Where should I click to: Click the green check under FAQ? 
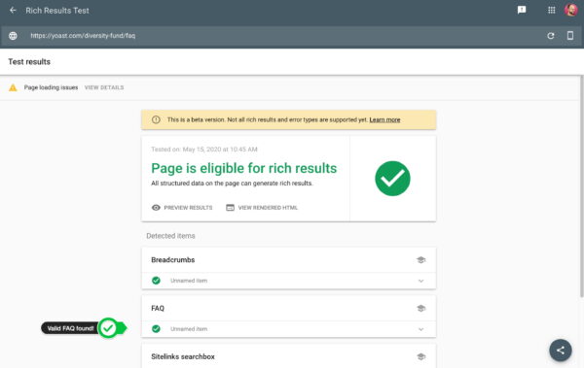pos(156,329)
